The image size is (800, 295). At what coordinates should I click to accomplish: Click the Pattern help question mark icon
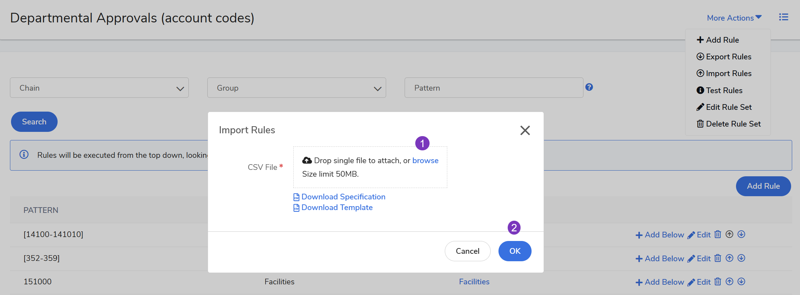pyautogui.click(x=589, y=87)
